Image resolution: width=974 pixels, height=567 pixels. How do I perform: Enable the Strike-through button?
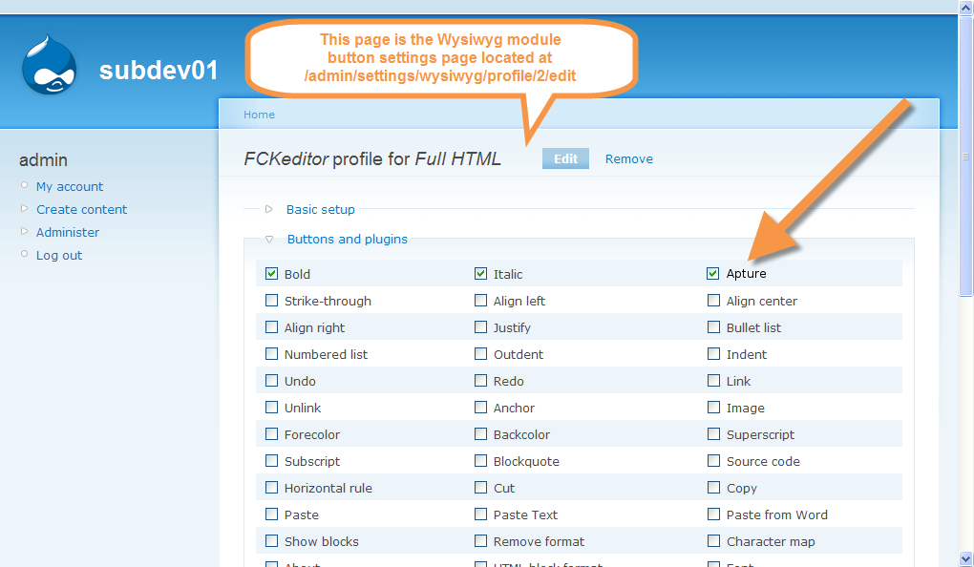pos(271,301)
